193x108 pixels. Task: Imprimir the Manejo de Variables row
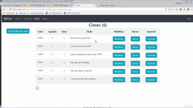pyautogui.click(x=151, y=63)
